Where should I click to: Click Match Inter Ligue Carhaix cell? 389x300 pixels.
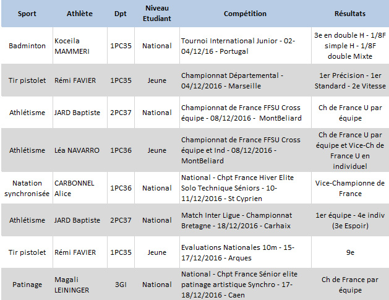[x=245, y=220]
